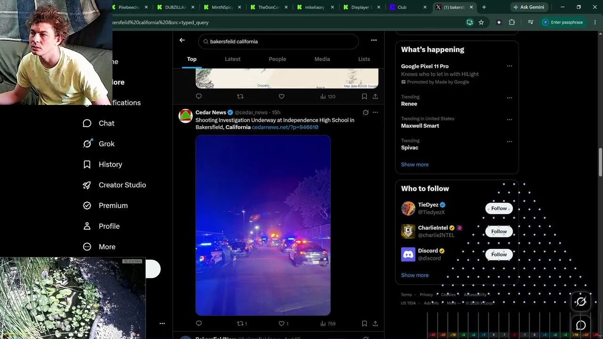This screenshot has height=339, width=603.
Task: Open the Media search tab
Action: tap(322, 59)
